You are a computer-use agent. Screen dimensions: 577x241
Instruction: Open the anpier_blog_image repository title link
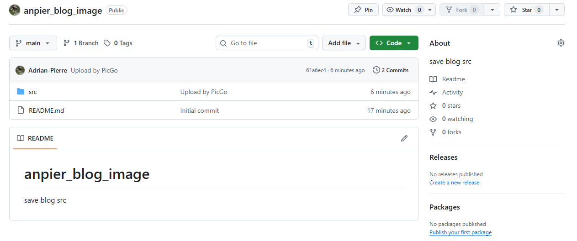coord(63,10)
